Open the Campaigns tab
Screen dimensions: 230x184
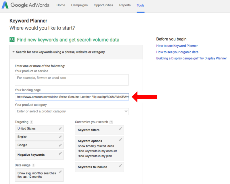[x=79, y=5]
